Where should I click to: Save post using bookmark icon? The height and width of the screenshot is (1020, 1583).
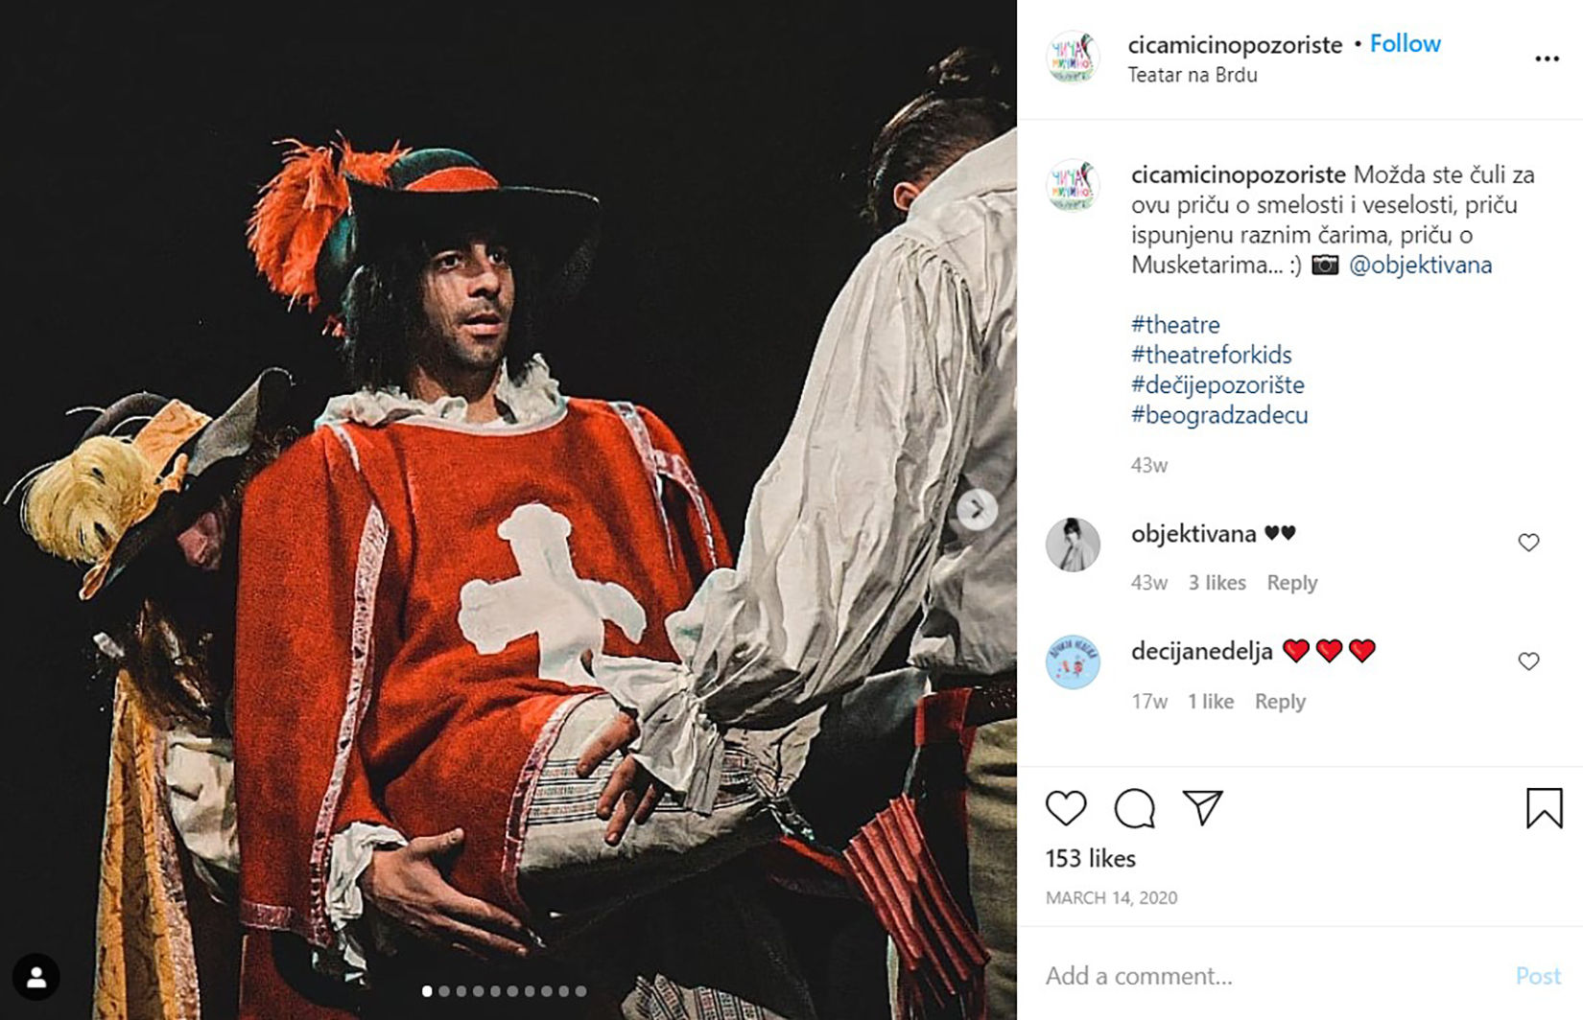[x=1544, y=807]
